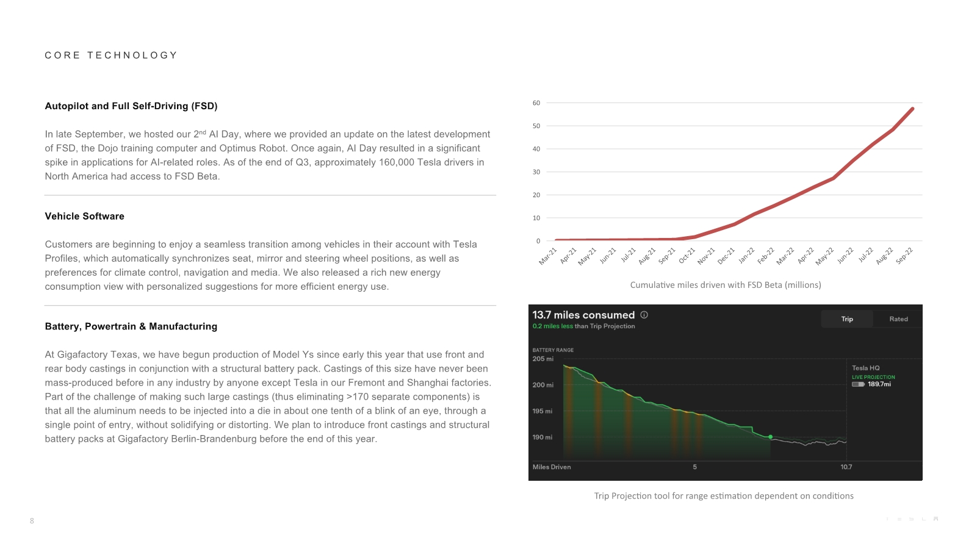Screen dimensions: 966x543
Task: Click the Autopilot and Full Self-Driving heading
Action: (x=131, y=106)
